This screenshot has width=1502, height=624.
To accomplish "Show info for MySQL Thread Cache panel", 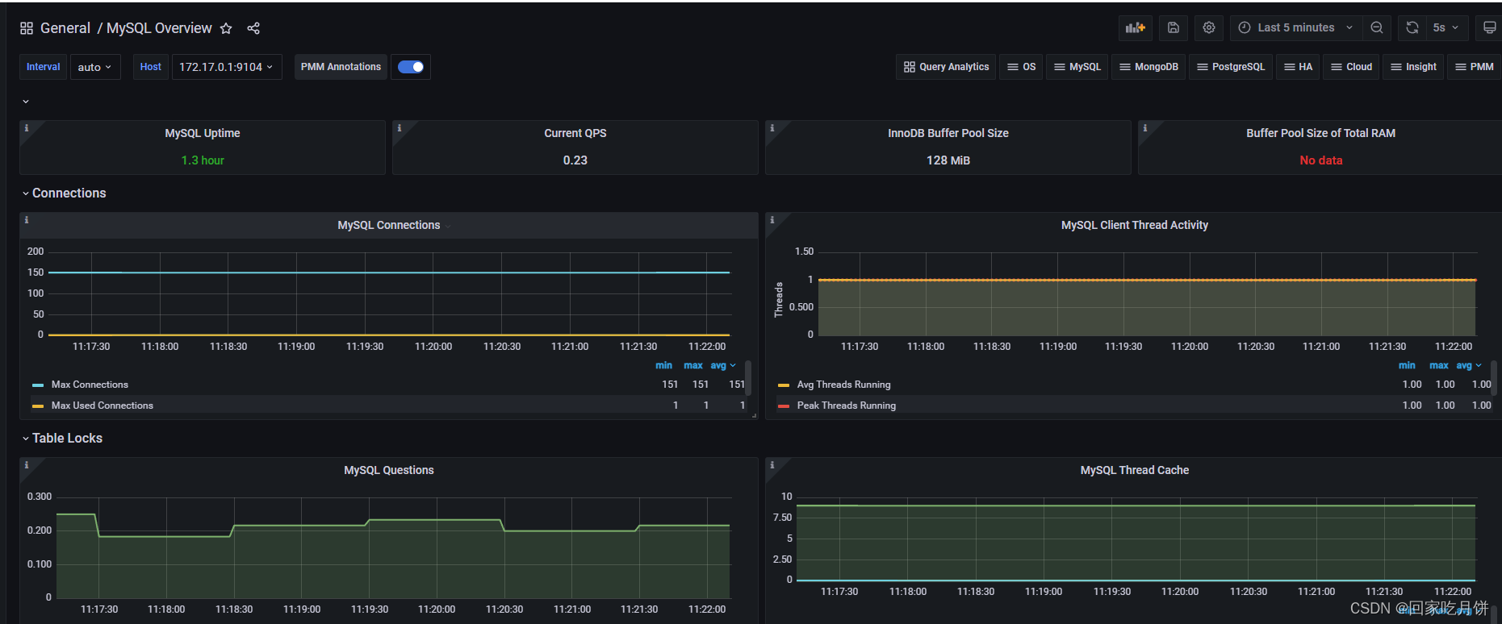I will (772, 464).
